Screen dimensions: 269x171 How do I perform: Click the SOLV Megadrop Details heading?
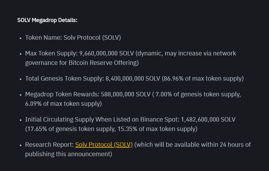[47, 20]
